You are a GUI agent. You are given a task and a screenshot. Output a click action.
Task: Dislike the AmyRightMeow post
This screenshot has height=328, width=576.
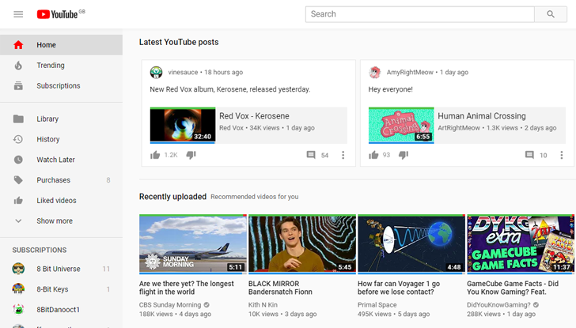coord(404,155)
